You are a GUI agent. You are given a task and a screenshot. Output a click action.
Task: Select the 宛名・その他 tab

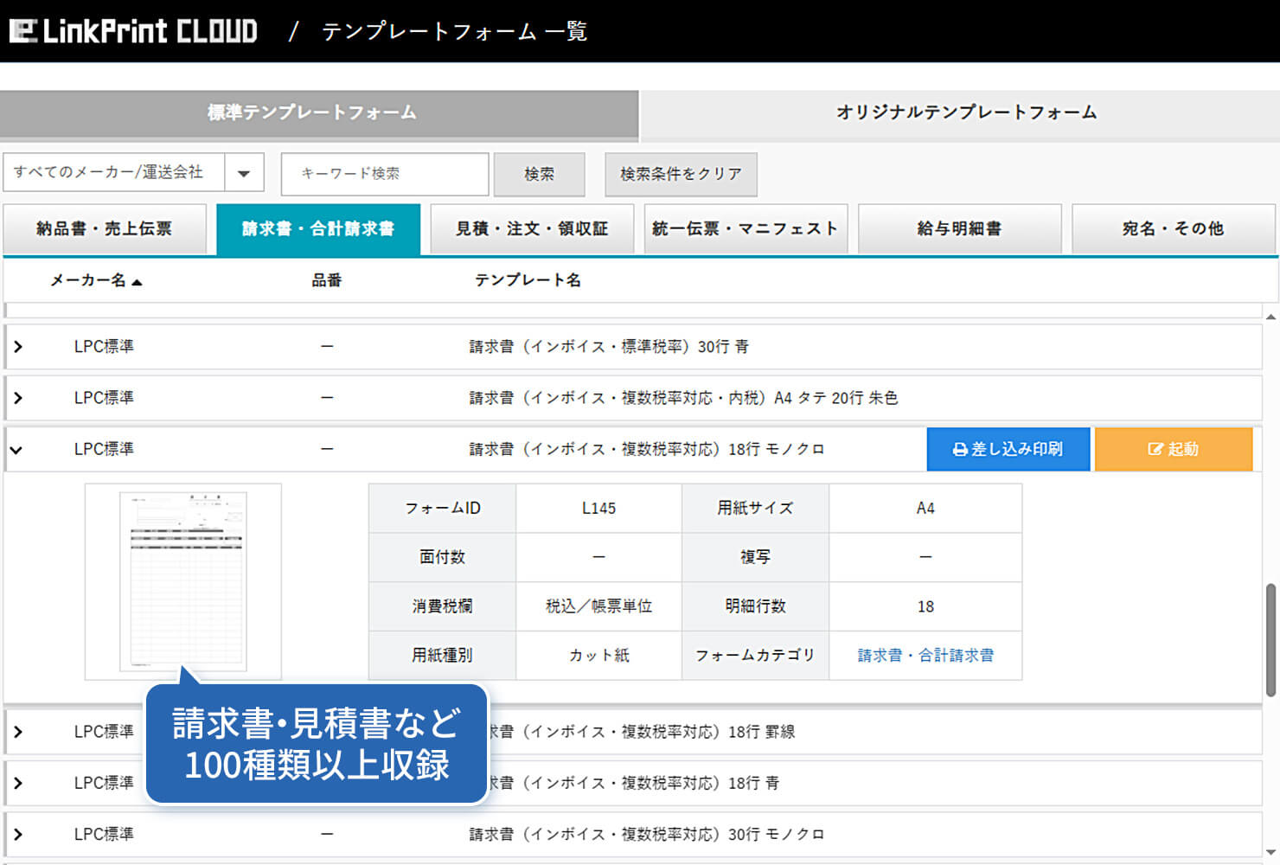[x=1173, y=228]
